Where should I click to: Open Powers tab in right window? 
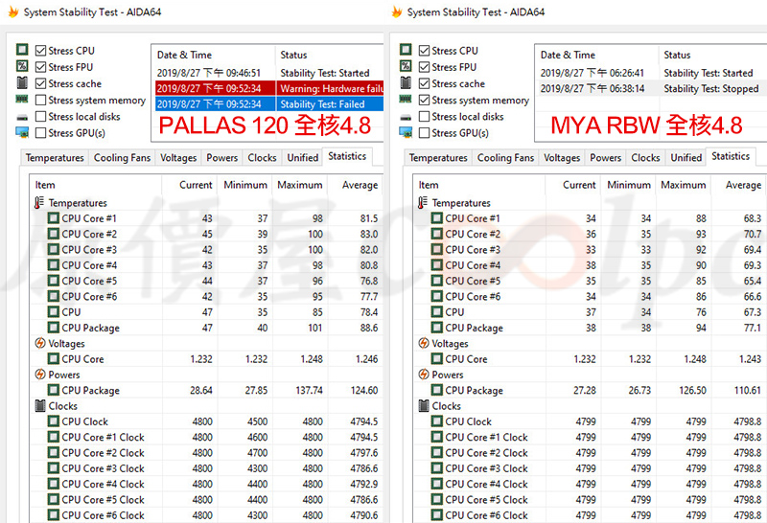[x=606, y=158]
